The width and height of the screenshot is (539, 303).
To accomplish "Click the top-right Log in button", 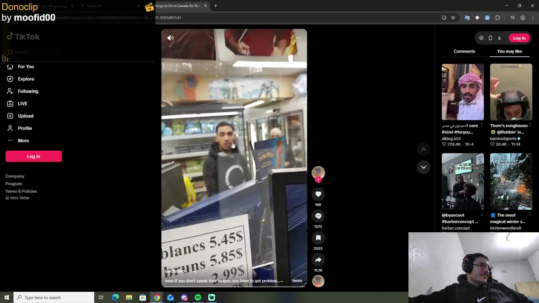I will [x=519, y=38].
